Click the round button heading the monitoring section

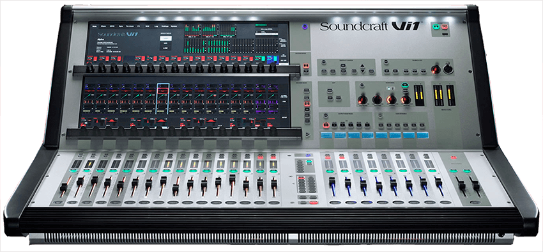click(x=362, y=84)
